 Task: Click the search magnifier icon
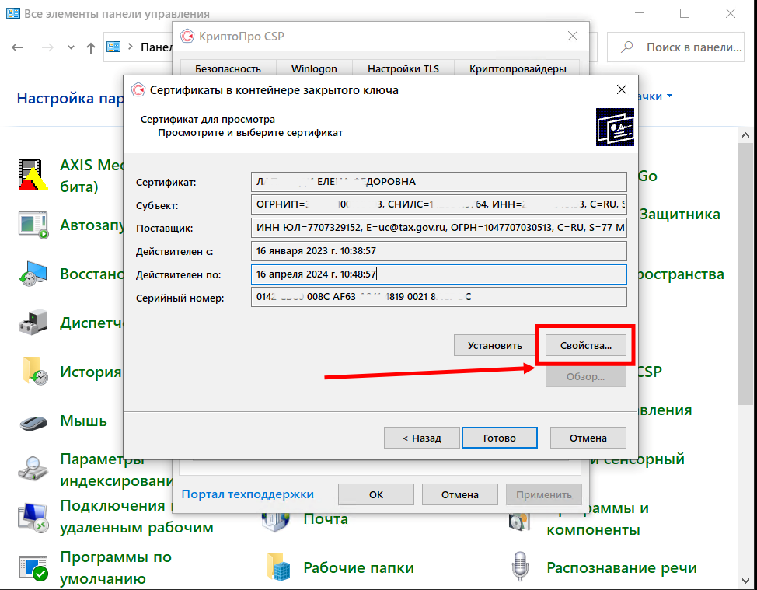click(626, 47)
